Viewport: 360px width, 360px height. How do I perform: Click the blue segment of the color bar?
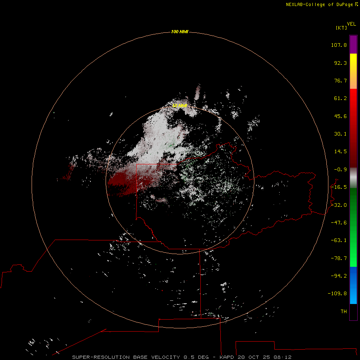click(353, 285)
